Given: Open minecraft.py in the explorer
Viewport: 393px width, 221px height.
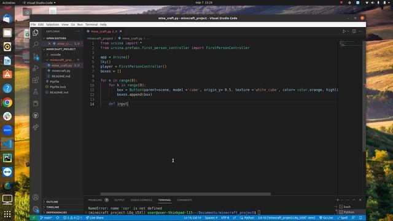Looking at the screenshot, I should 61,71.
